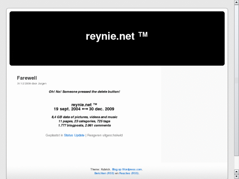Viewport: 239px width, 179px height.
Task: Click the "Reageren uitgeschakeld" text
Action: [105, 135]
